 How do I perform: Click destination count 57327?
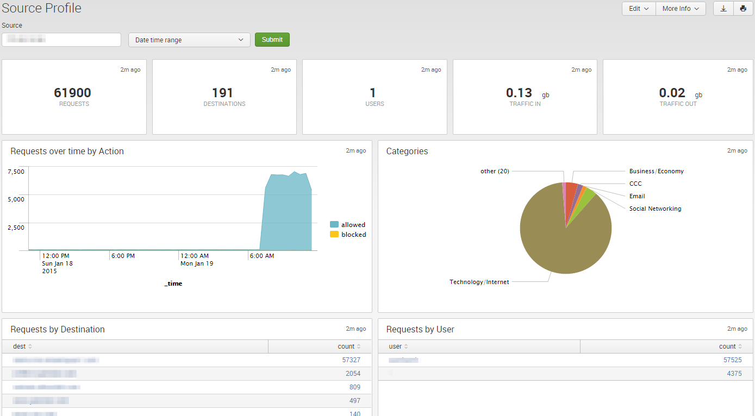[351, 360]
